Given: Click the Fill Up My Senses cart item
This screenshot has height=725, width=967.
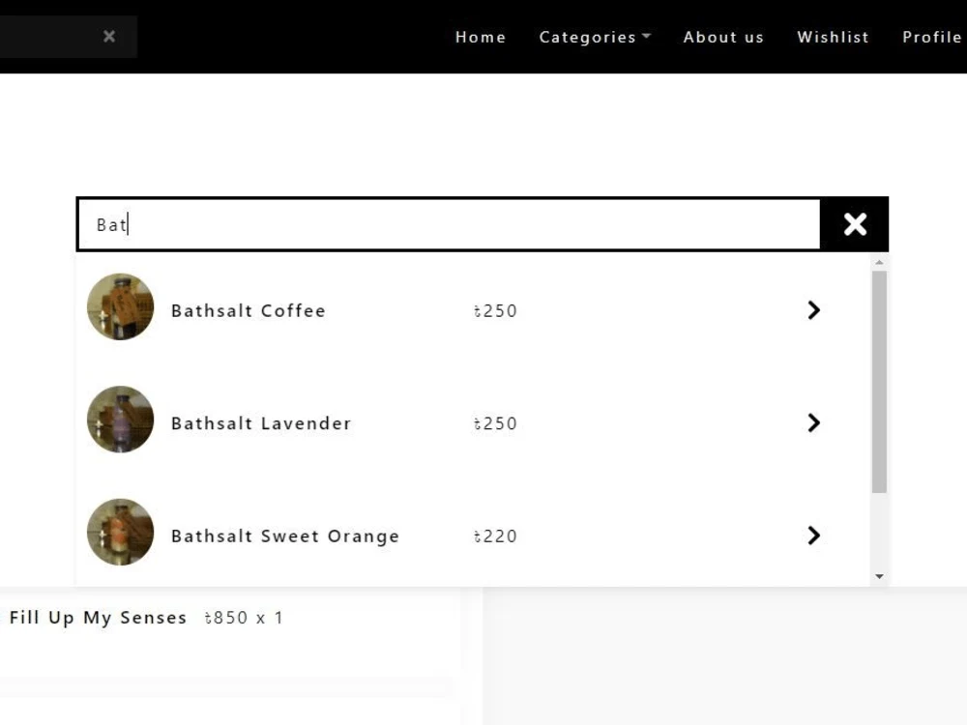Looking at the screenshot, I should coord(98,617).
